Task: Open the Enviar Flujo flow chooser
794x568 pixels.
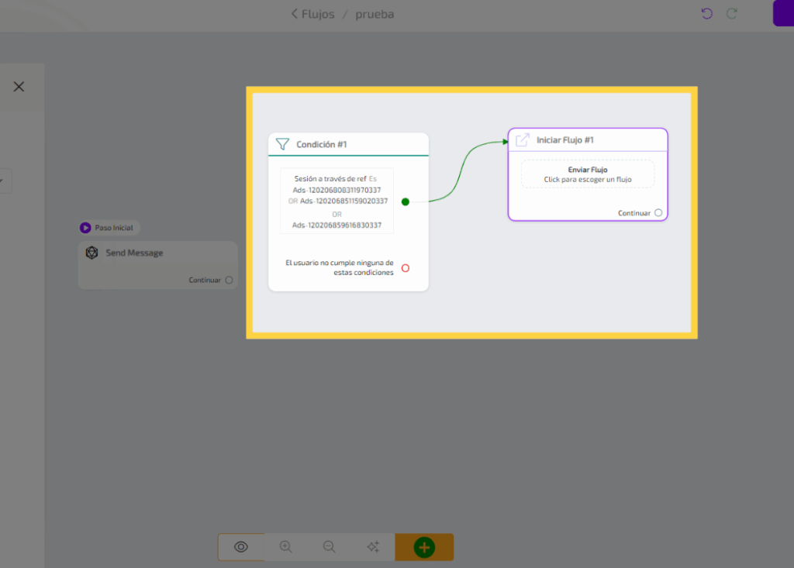Action: pos(587,174)
